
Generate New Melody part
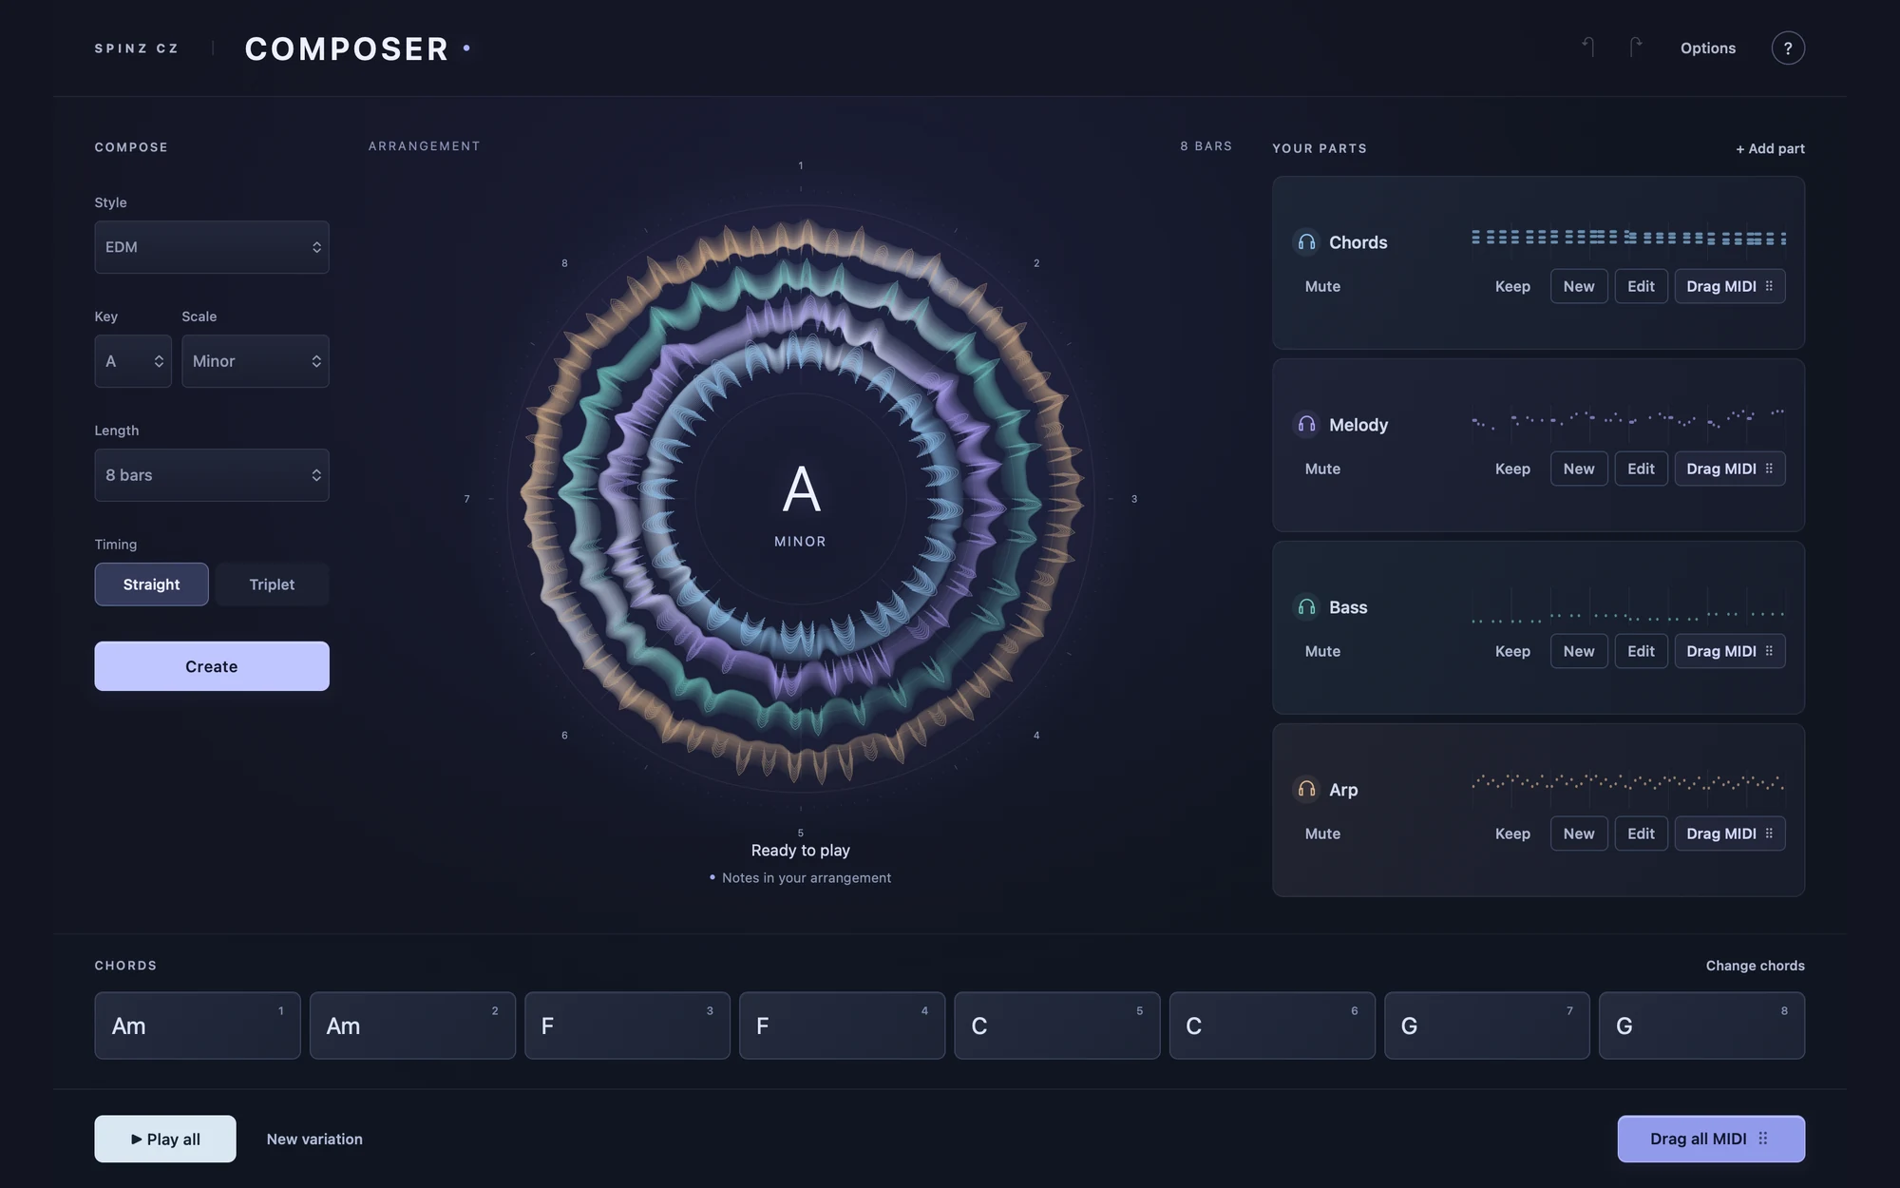(x=1579, y=469)
